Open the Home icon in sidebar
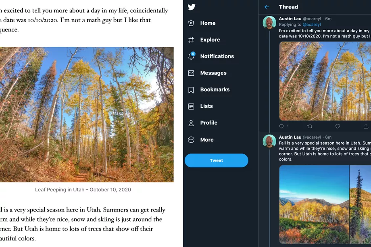 pos(191,23)
